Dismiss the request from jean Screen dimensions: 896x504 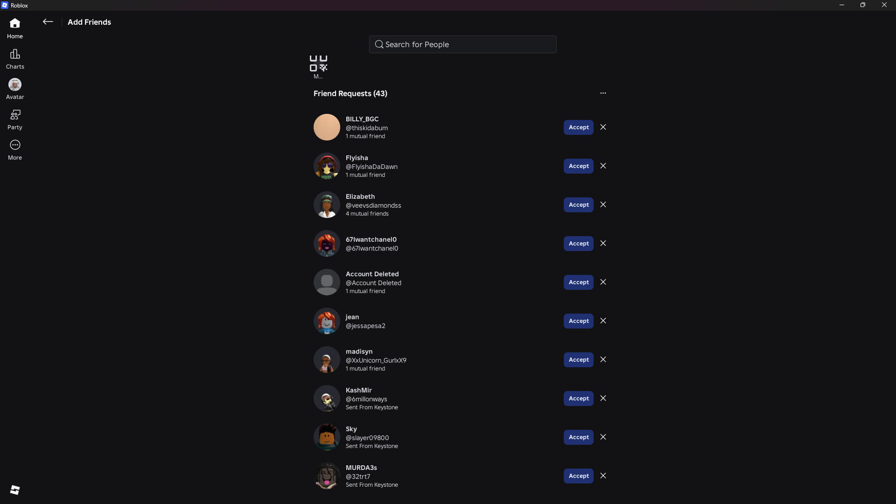[603, 321]
